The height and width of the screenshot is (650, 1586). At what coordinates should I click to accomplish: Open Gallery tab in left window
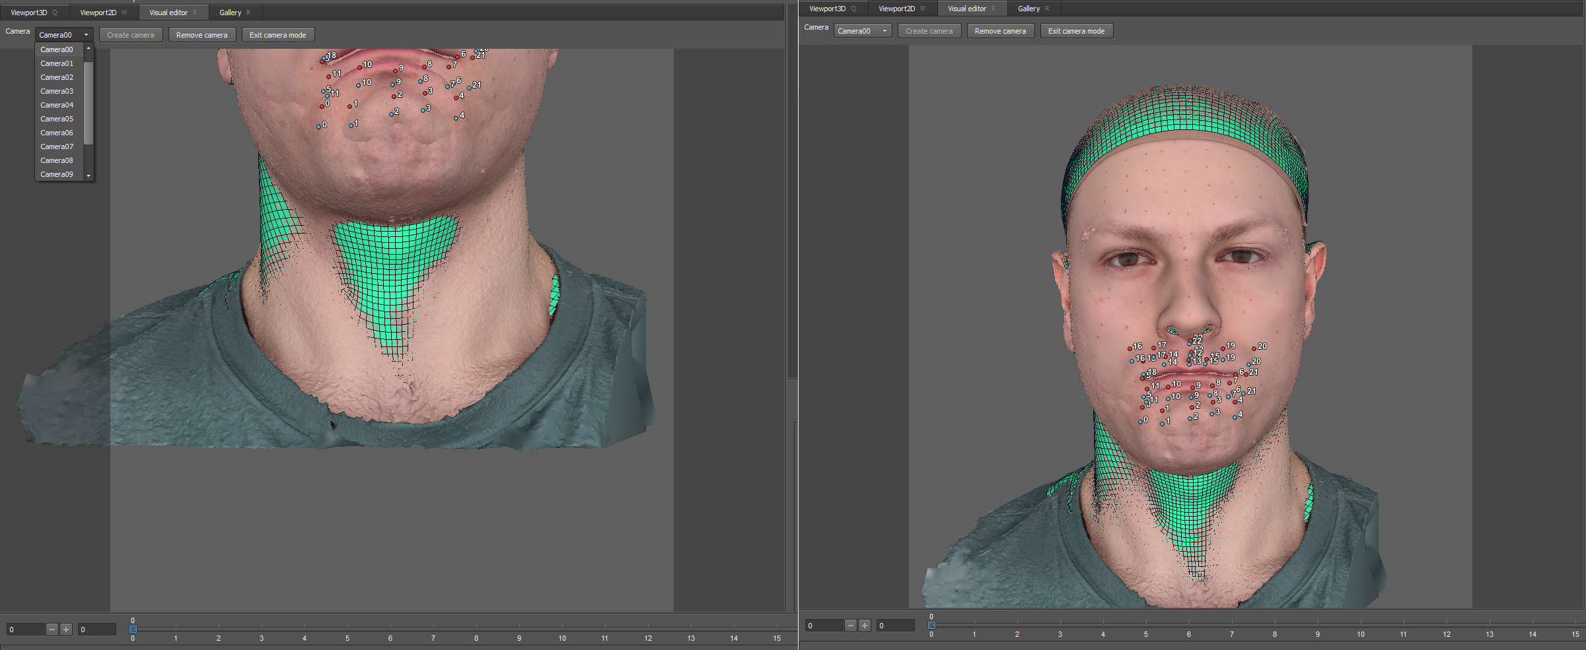pos(235,13)
